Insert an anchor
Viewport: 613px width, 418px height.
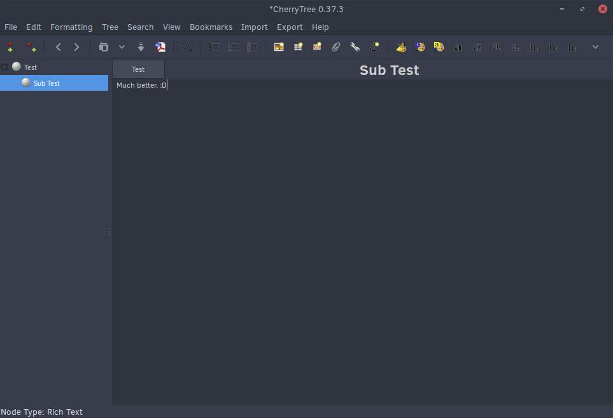tap(374, 47)
